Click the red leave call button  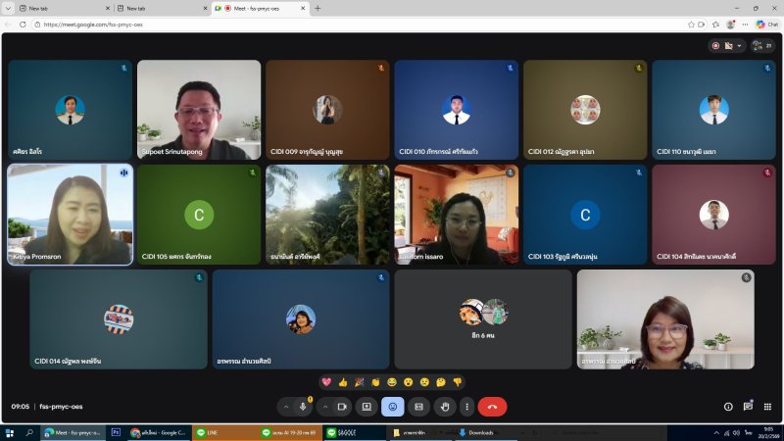coord(492,406)
